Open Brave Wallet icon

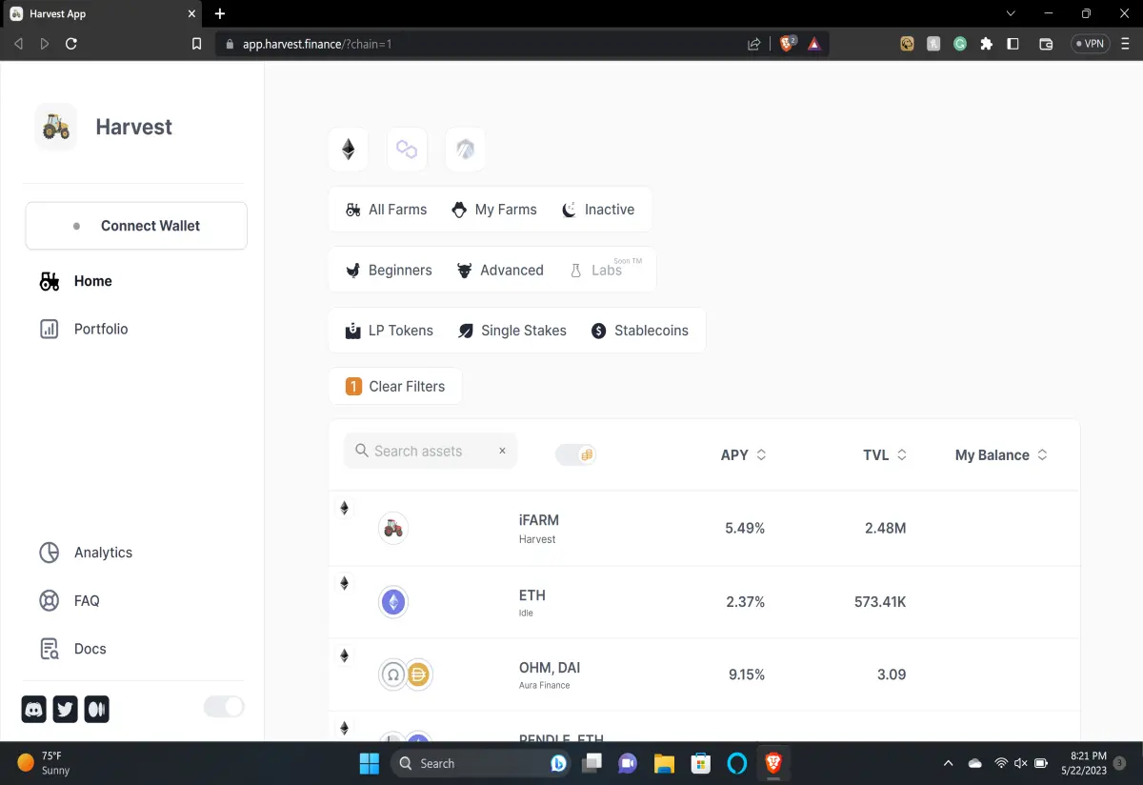[x=1046, y=44]
